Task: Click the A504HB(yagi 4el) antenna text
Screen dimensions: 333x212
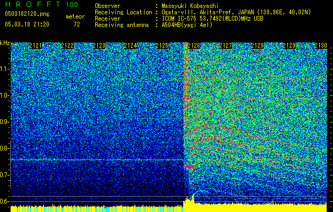Action: coord(187,25)
